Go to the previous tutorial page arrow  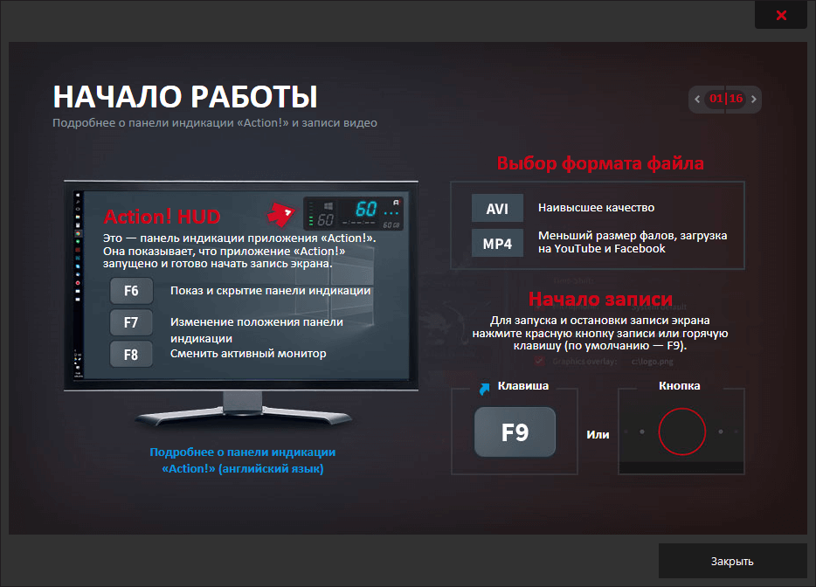click(x=697, y=99)
